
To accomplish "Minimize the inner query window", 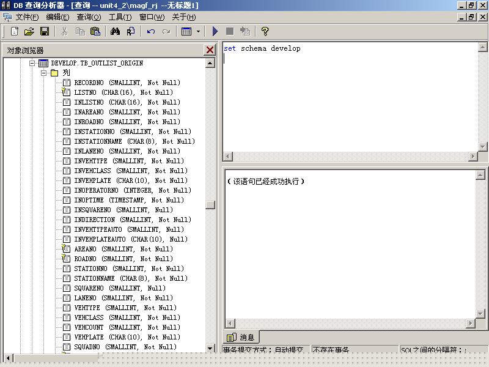I will click(462, 17).
